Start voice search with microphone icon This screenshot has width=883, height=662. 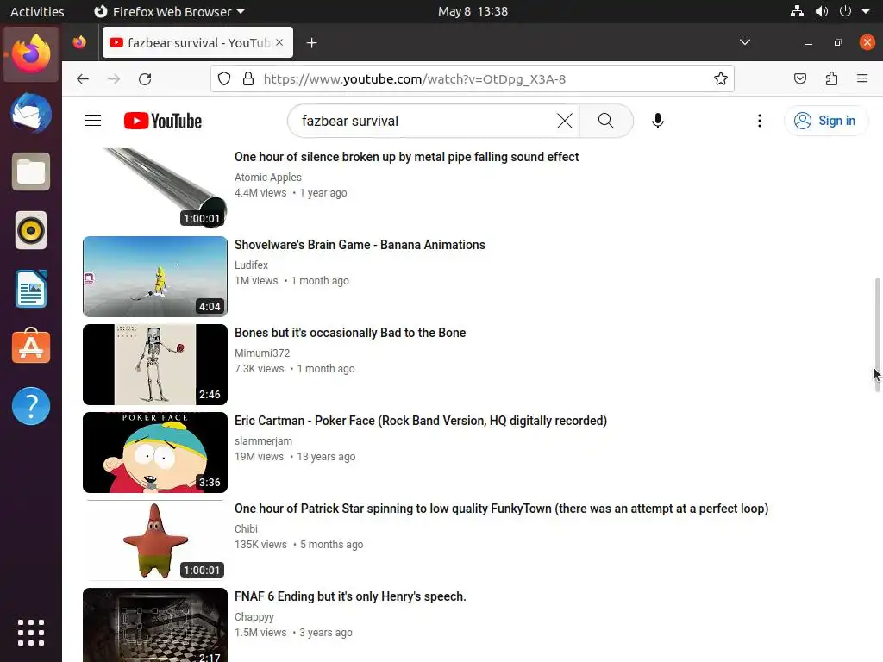pyautogui.click(x=657, y=121)
